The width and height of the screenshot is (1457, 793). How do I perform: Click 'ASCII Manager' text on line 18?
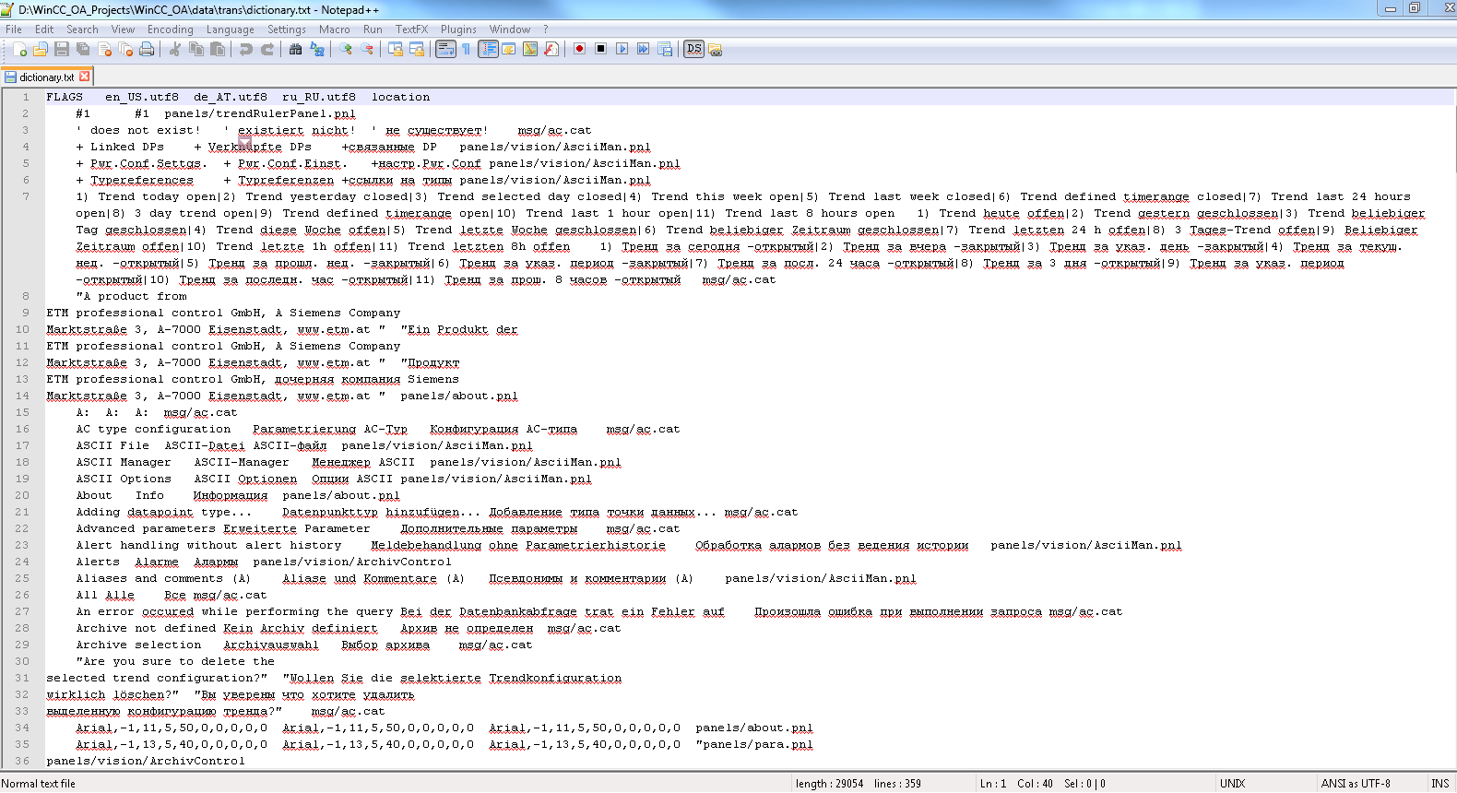pos(124,462)
